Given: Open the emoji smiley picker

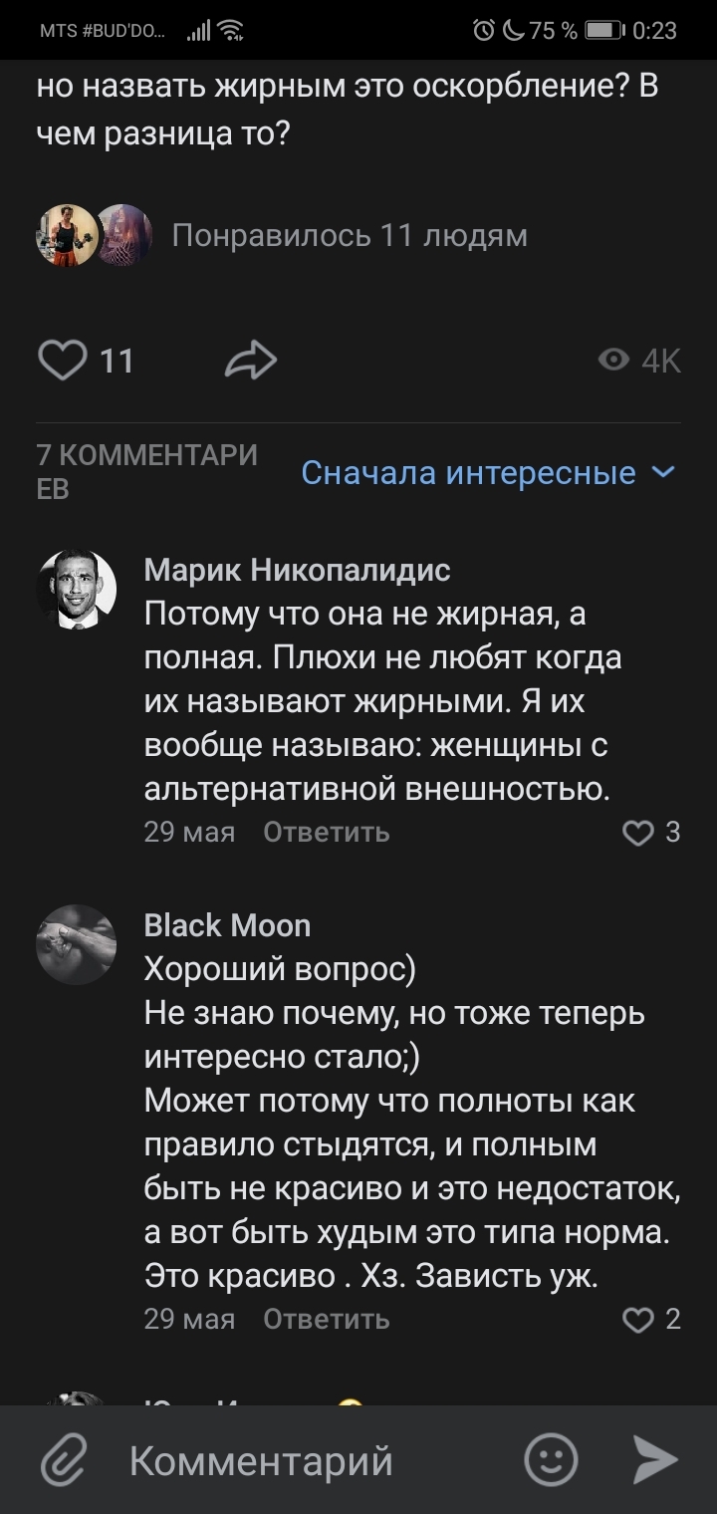Looking at the screenshot, I should pos(551,1461).
